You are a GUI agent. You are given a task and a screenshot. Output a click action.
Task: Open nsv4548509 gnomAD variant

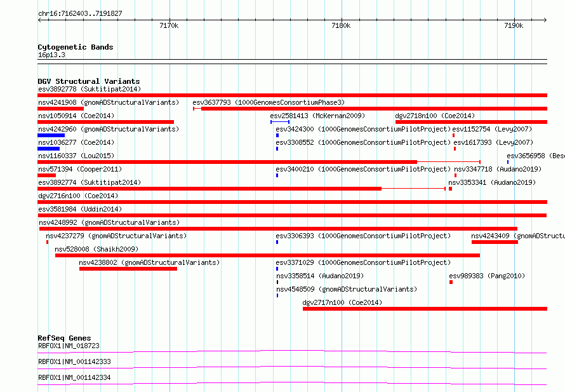[347, 289]
